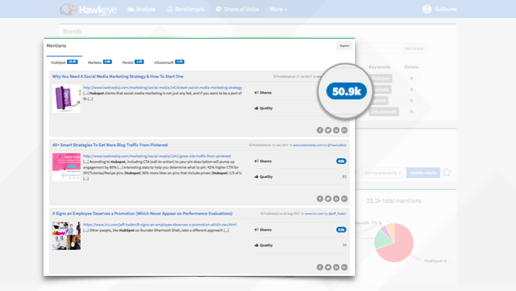Switch to the Infusionsoft mentions tab
Viewport: 516px width, 291px height.
pyautogui.click(x=169, y=62)
